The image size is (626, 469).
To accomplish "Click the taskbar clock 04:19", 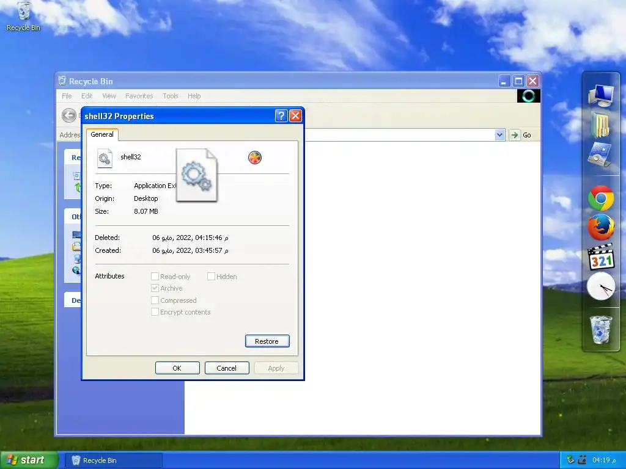I will coord(603,460).
